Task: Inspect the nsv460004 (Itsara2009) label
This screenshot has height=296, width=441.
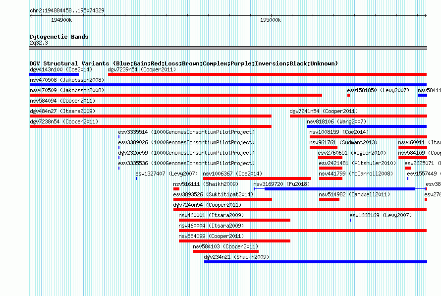Action: click(211, 226)
